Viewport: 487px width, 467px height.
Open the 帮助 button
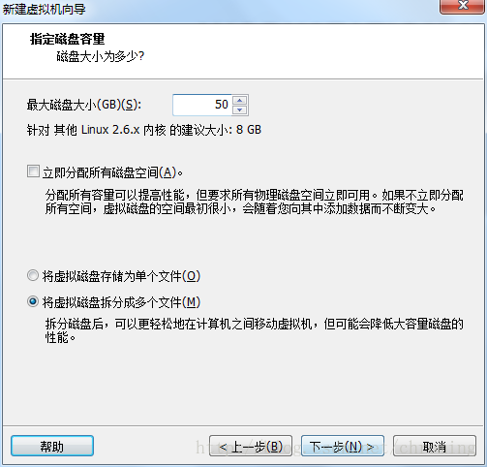52,446
